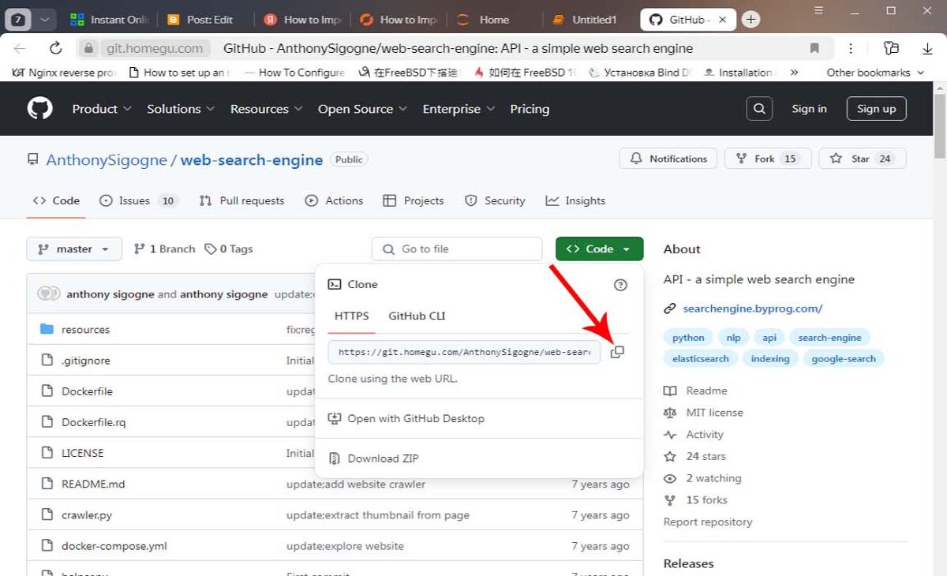The height and width of the screenshot is (576, 947).
Task: Open with GitHub Desktop
Action: pyautogui.click(x=406, y=418)
